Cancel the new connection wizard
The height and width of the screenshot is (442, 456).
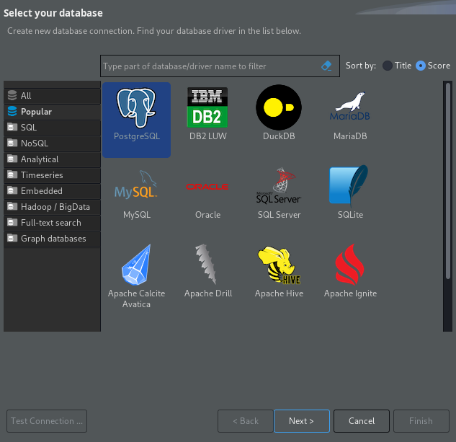point(362,421)
